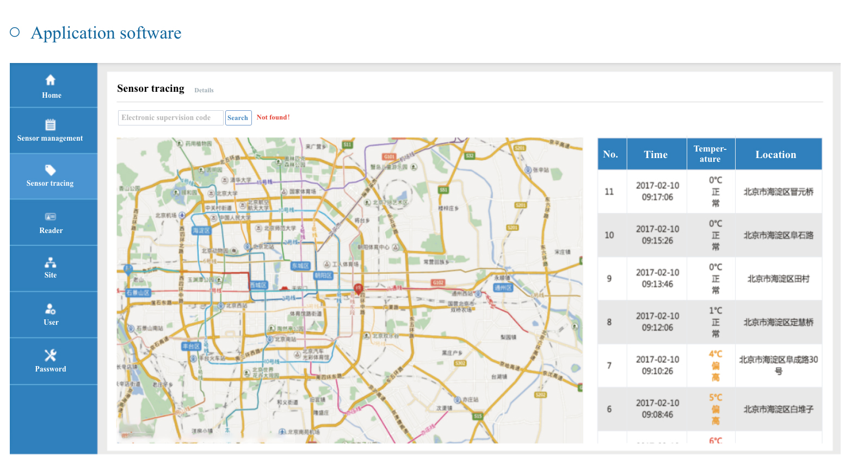Click the Sensor tracing tag icon
Image resolution: width=851 pixels, height=466 pixels.
[x=50, y=170]
